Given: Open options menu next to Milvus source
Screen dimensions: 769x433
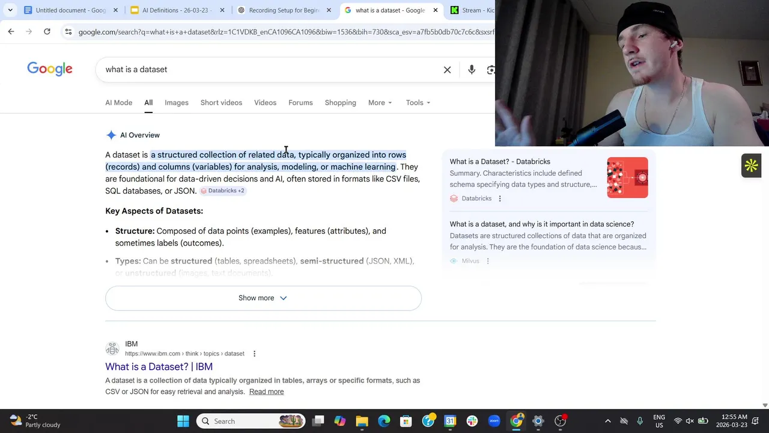Looking at the screenshot, I should 487,261.
